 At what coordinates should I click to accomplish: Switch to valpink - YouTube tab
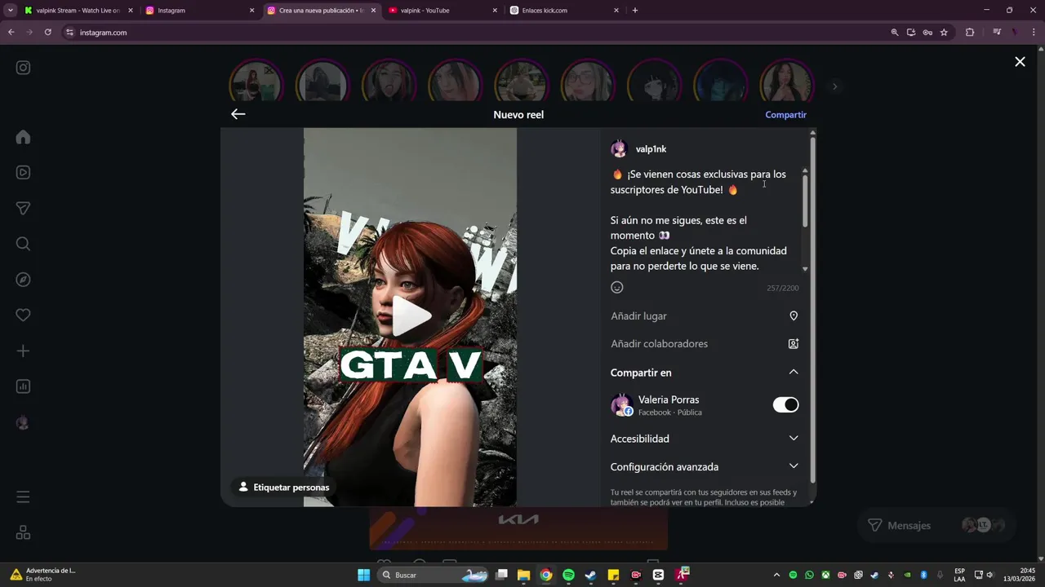[442, 11]
